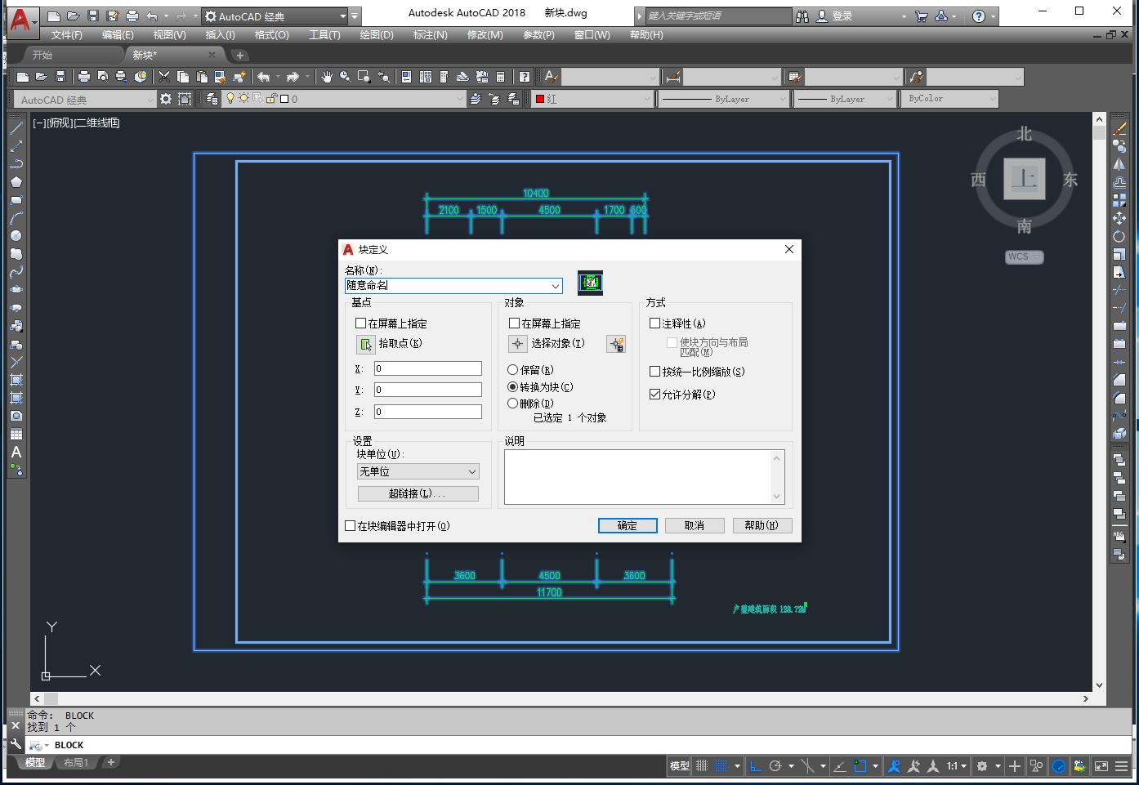1139x785 pixels.
Task: Click the Erase tool in right toolbar
Action: point(1119,128)
